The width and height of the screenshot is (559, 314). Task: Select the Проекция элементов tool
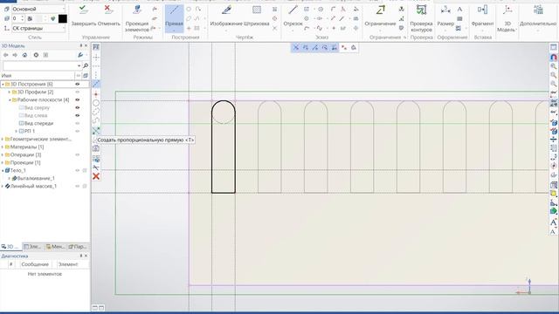(137, 18)
